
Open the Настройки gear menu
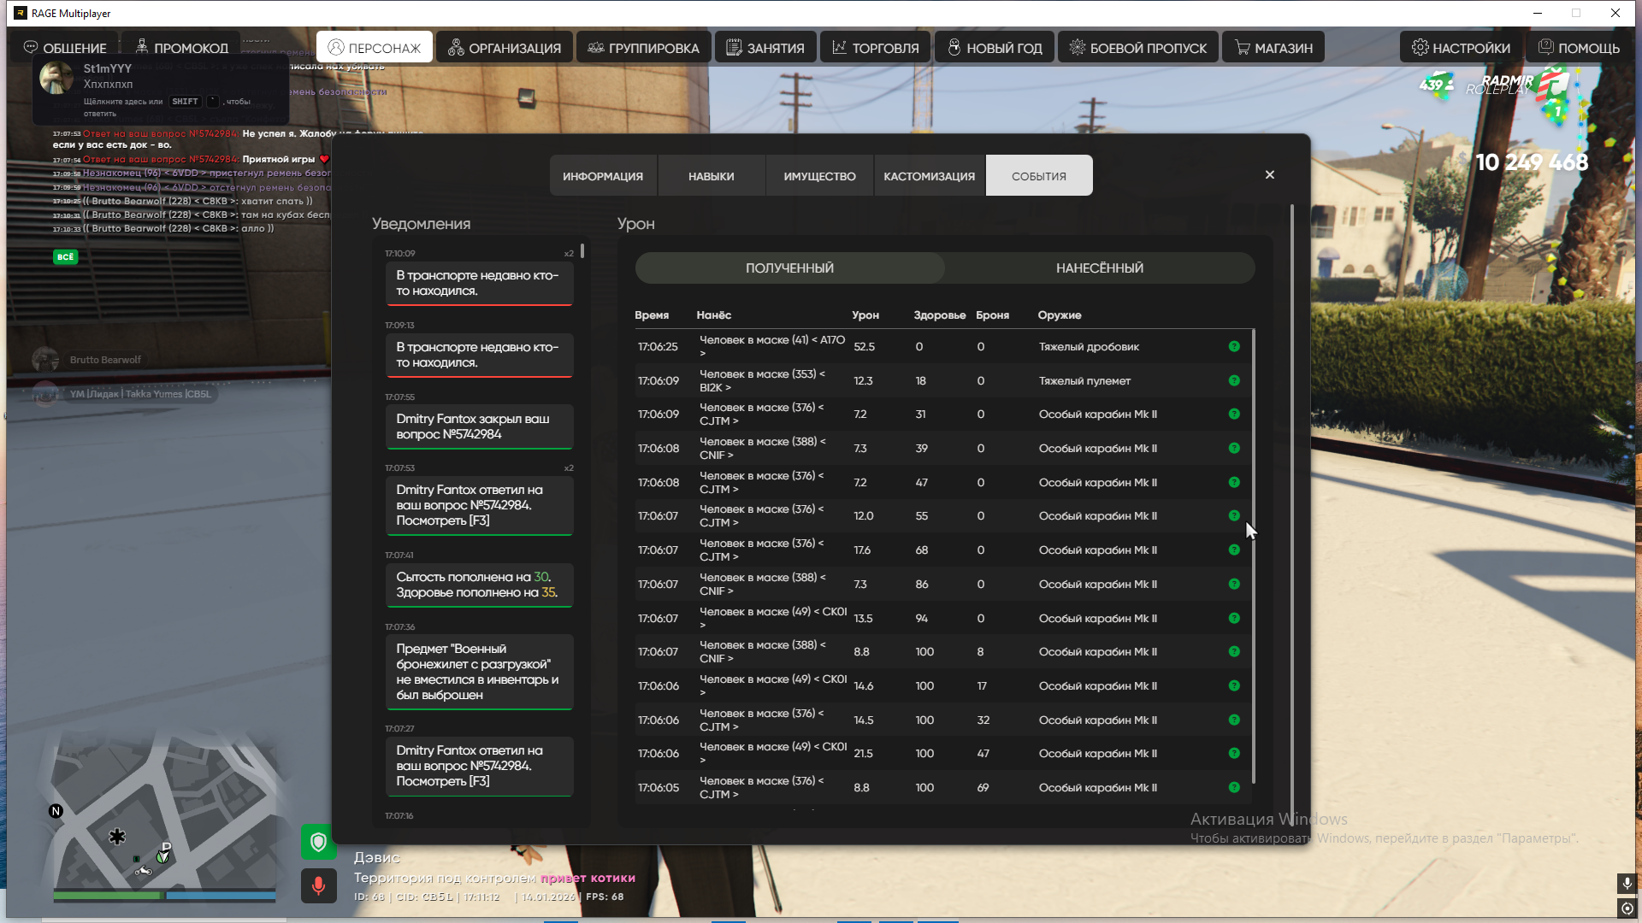(x=1461, y=48)
